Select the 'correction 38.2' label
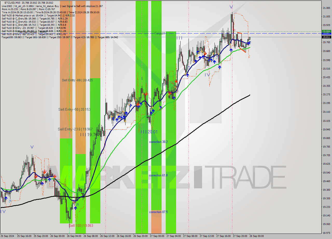 coord(158,142)
